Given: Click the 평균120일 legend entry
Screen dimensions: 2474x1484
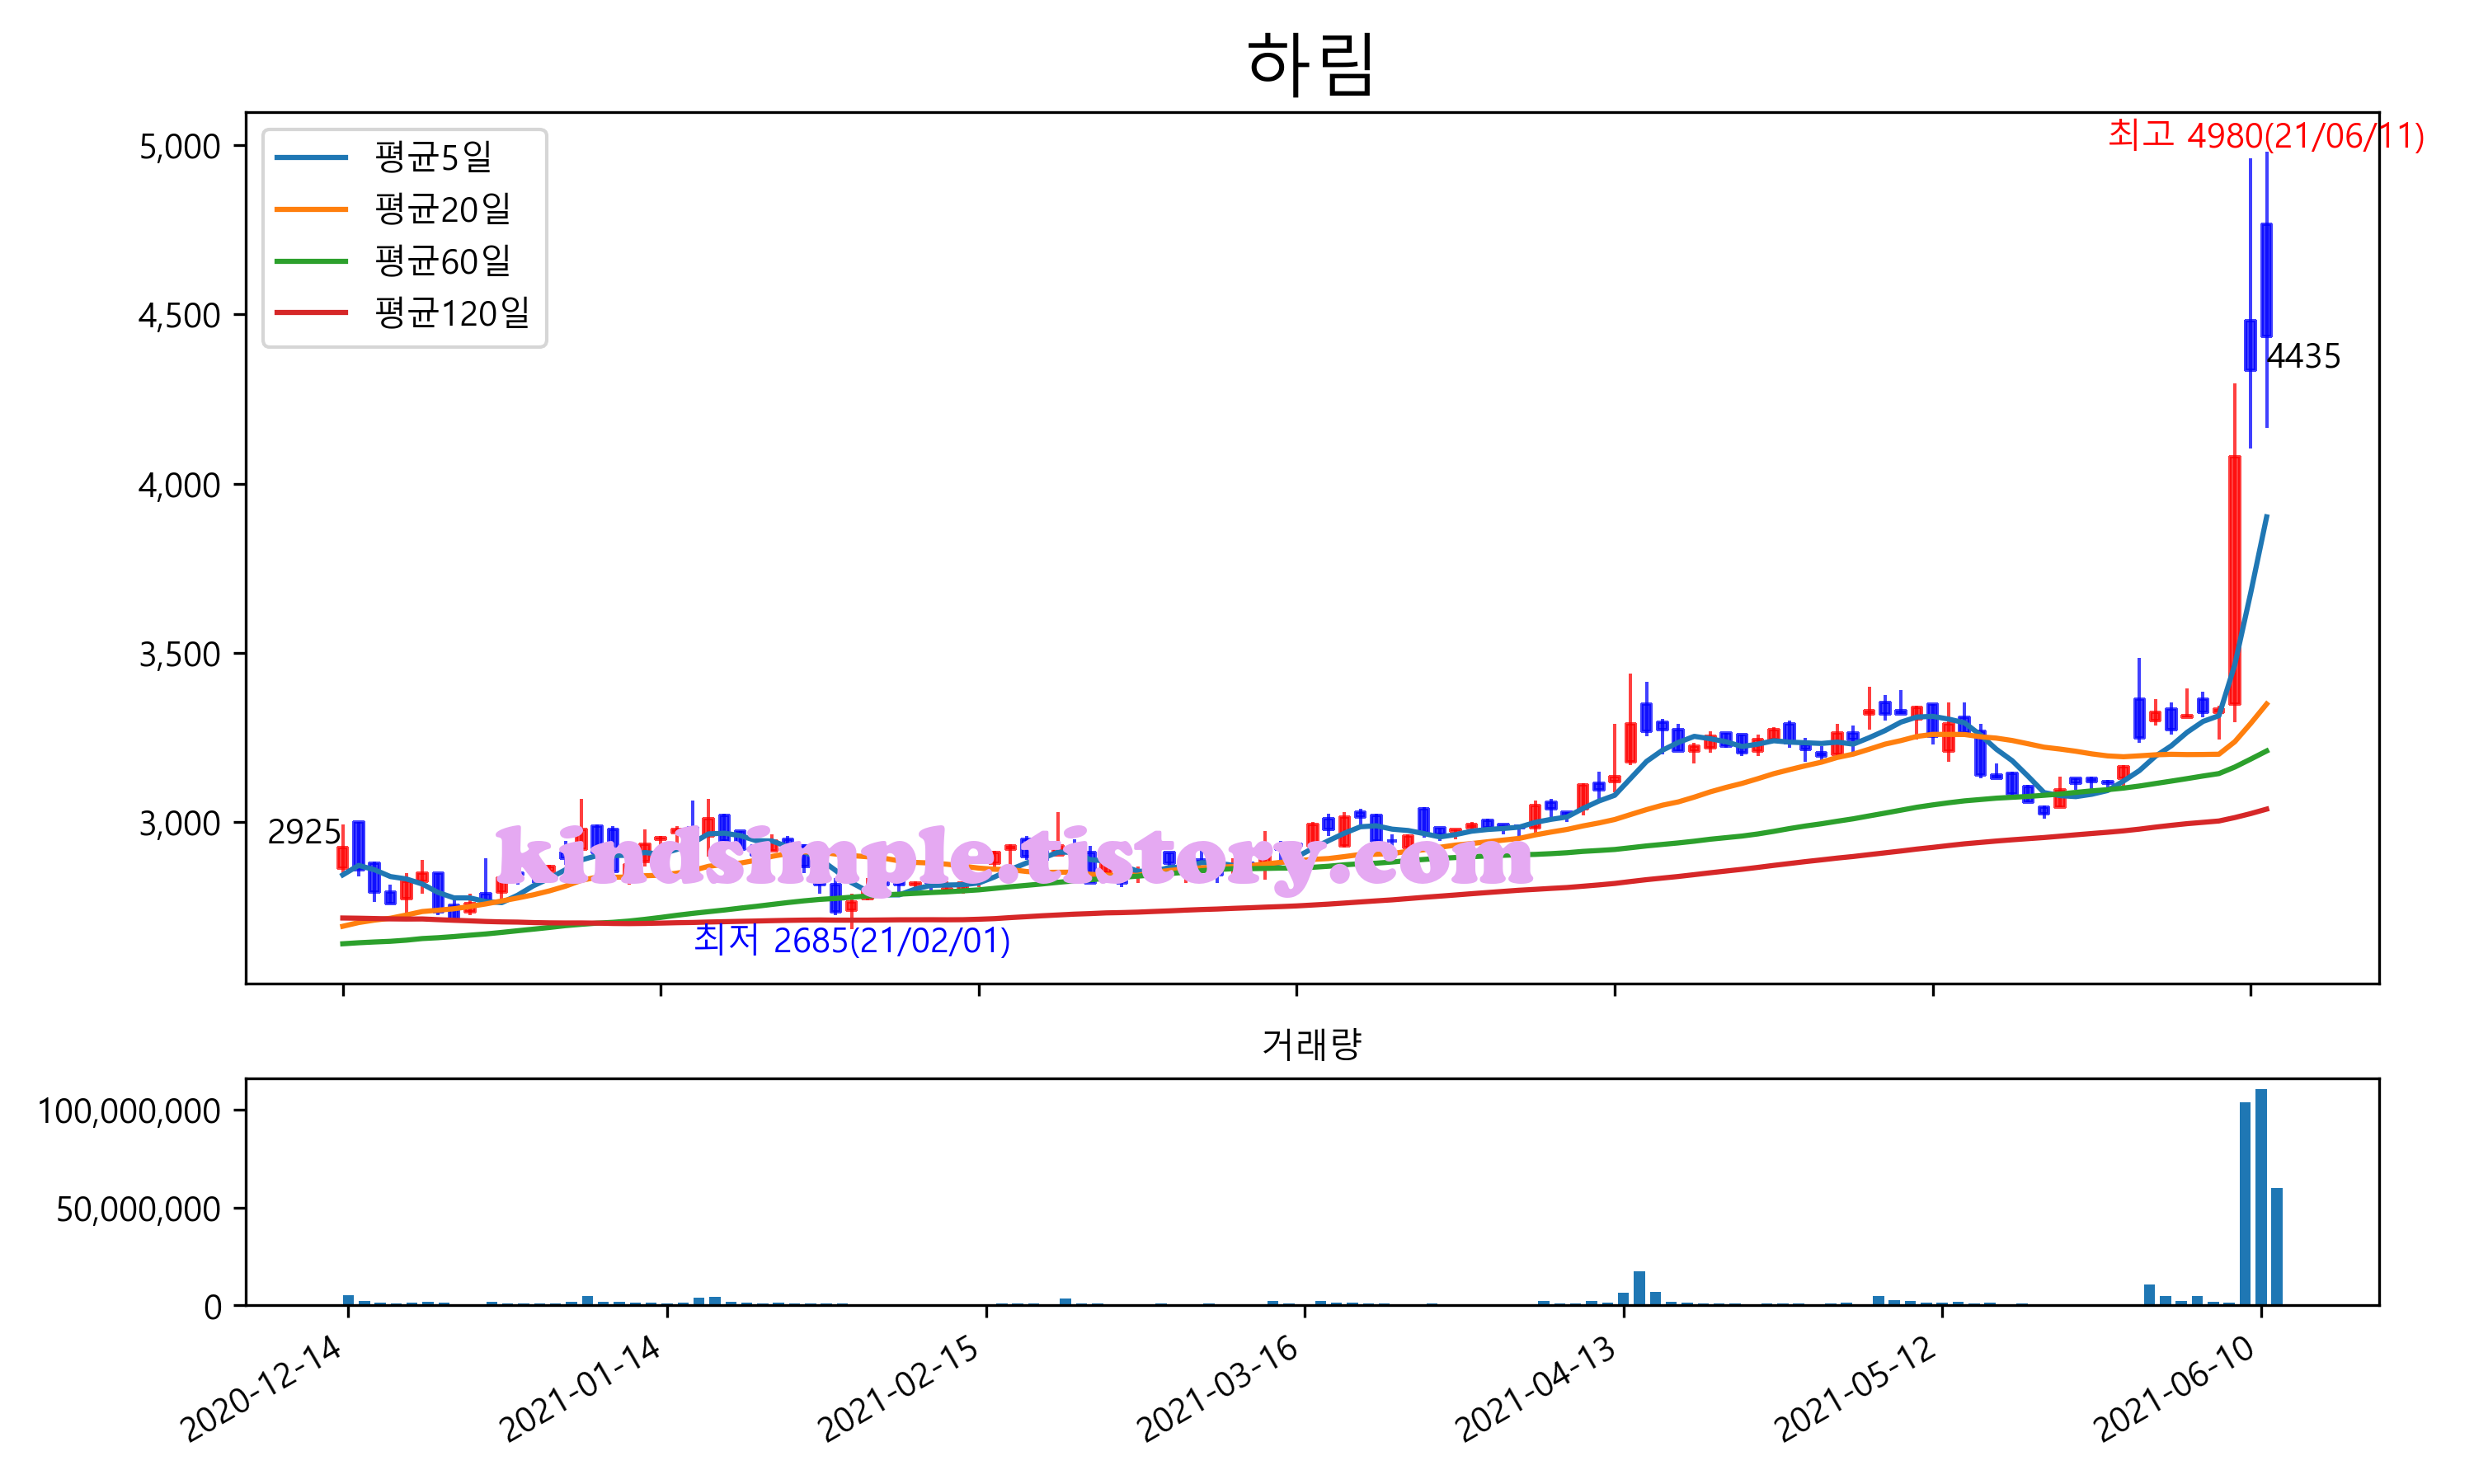Looking at the screenshot, I should tap(451, 313).
